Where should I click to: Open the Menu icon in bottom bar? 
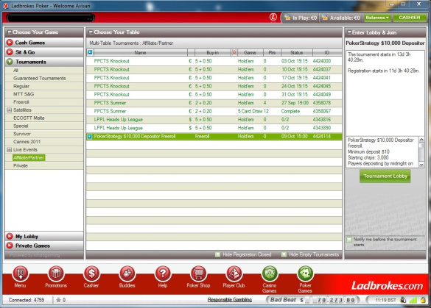21,273
